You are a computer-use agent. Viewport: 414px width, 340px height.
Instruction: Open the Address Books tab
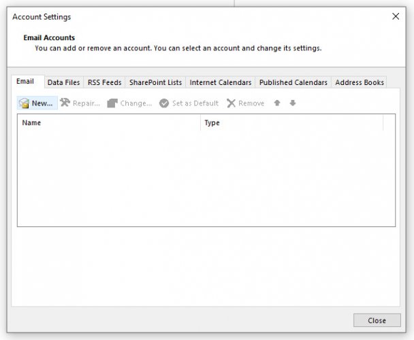(x=360, y=82)
